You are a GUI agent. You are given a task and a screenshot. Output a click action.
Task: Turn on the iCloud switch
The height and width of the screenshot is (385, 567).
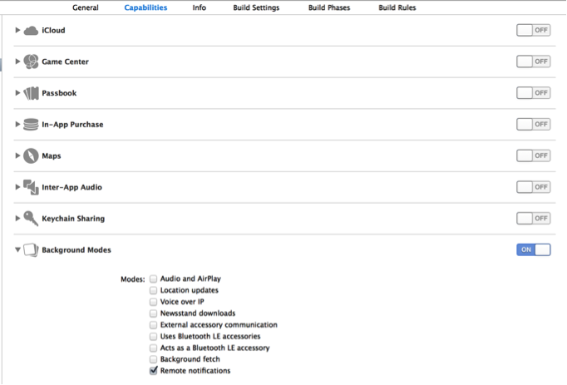click(533, 30)
